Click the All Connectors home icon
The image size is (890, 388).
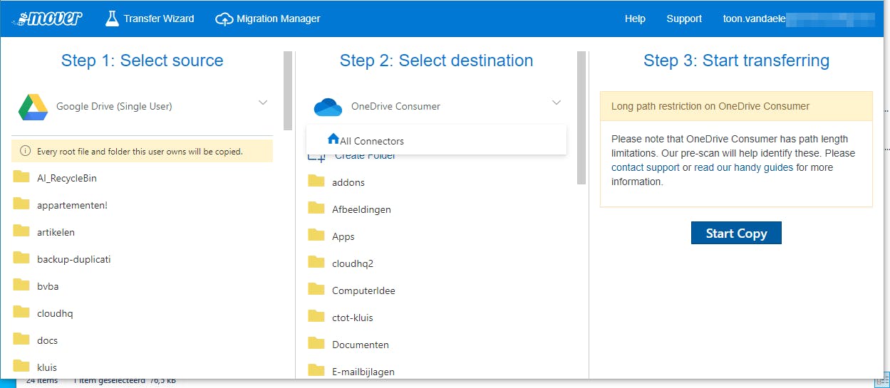[x=333, y=140]
